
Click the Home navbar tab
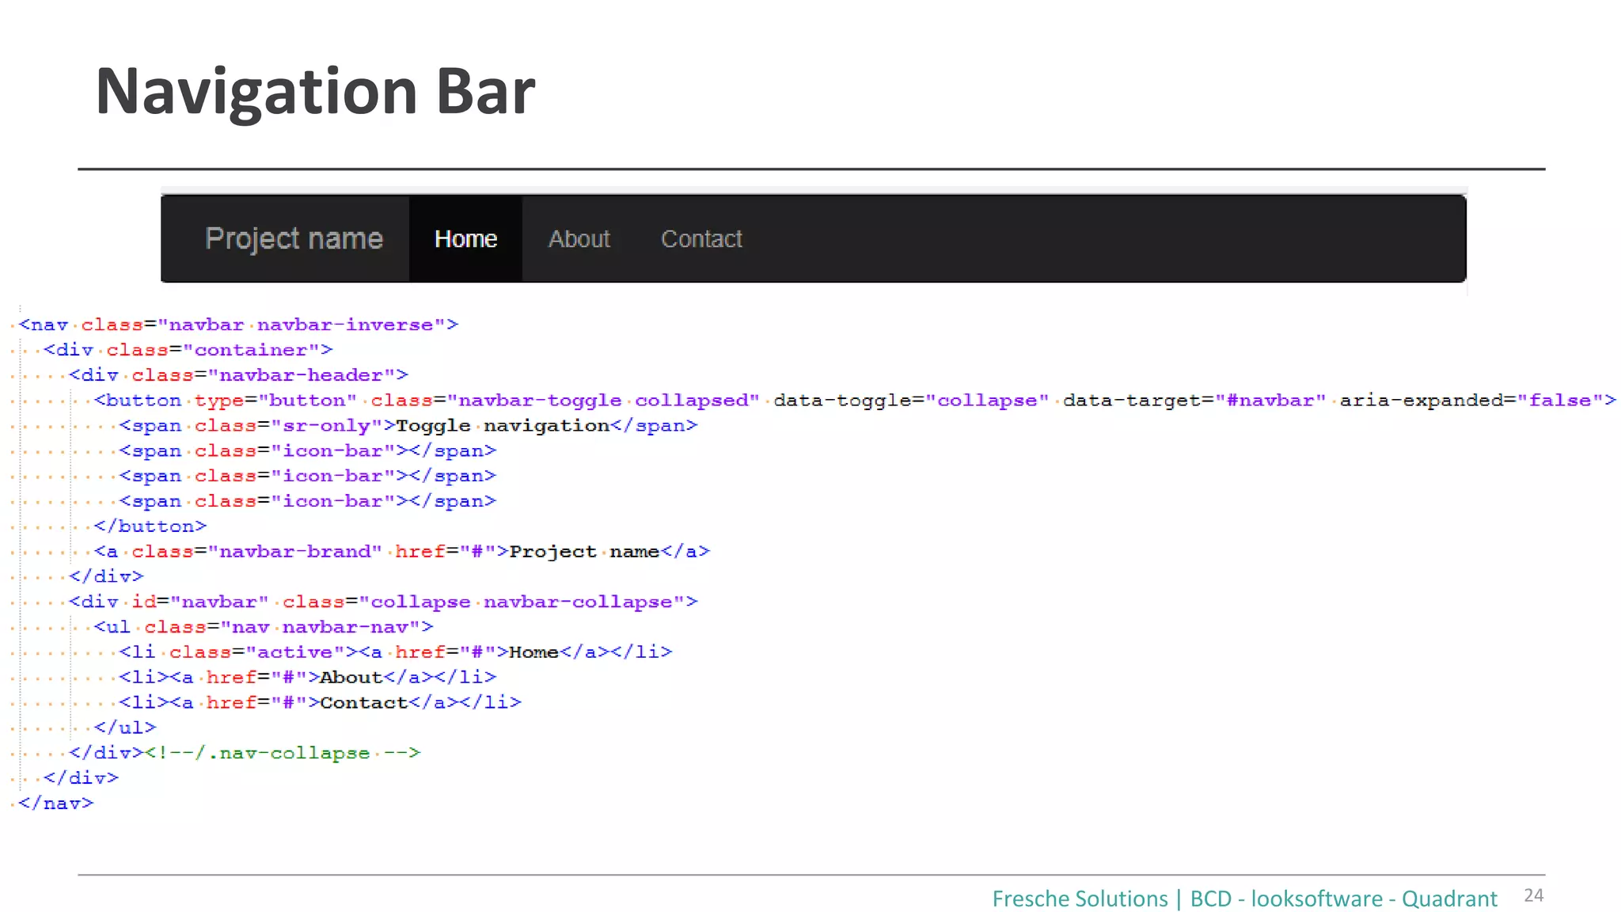coord(465,238)
